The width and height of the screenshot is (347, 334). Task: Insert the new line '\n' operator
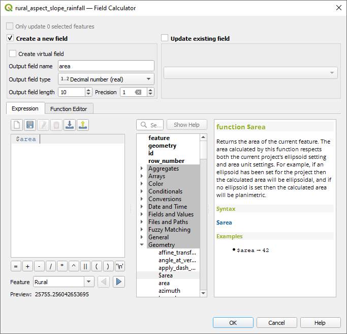click(120, 266)
